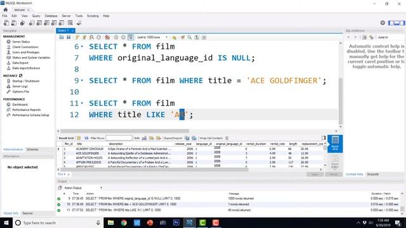Click the ACADEMY DINOSAUR title cell
Screen dimensions: 406x228
89,149
